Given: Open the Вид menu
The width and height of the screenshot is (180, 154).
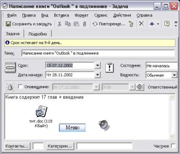Looking at the screenshot, I should tap(45, 15).
